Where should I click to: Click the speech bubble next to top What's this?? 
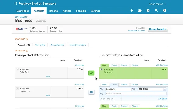pyautogui.click(x=27, y=39)
